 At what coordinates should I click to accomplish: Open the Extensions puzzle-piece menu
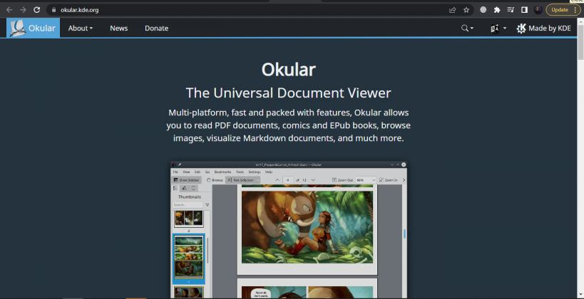point(497,10)
